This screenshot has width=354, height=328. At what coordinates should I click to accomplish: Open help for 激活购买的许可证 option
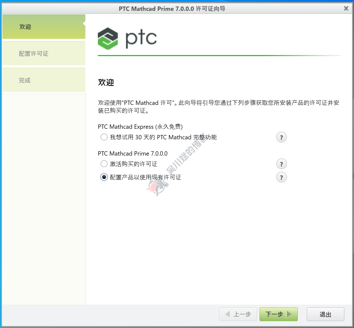coord(281,164)
